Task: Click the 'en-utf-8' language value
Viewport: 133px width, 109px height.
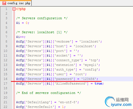Action: pos(68,102)
